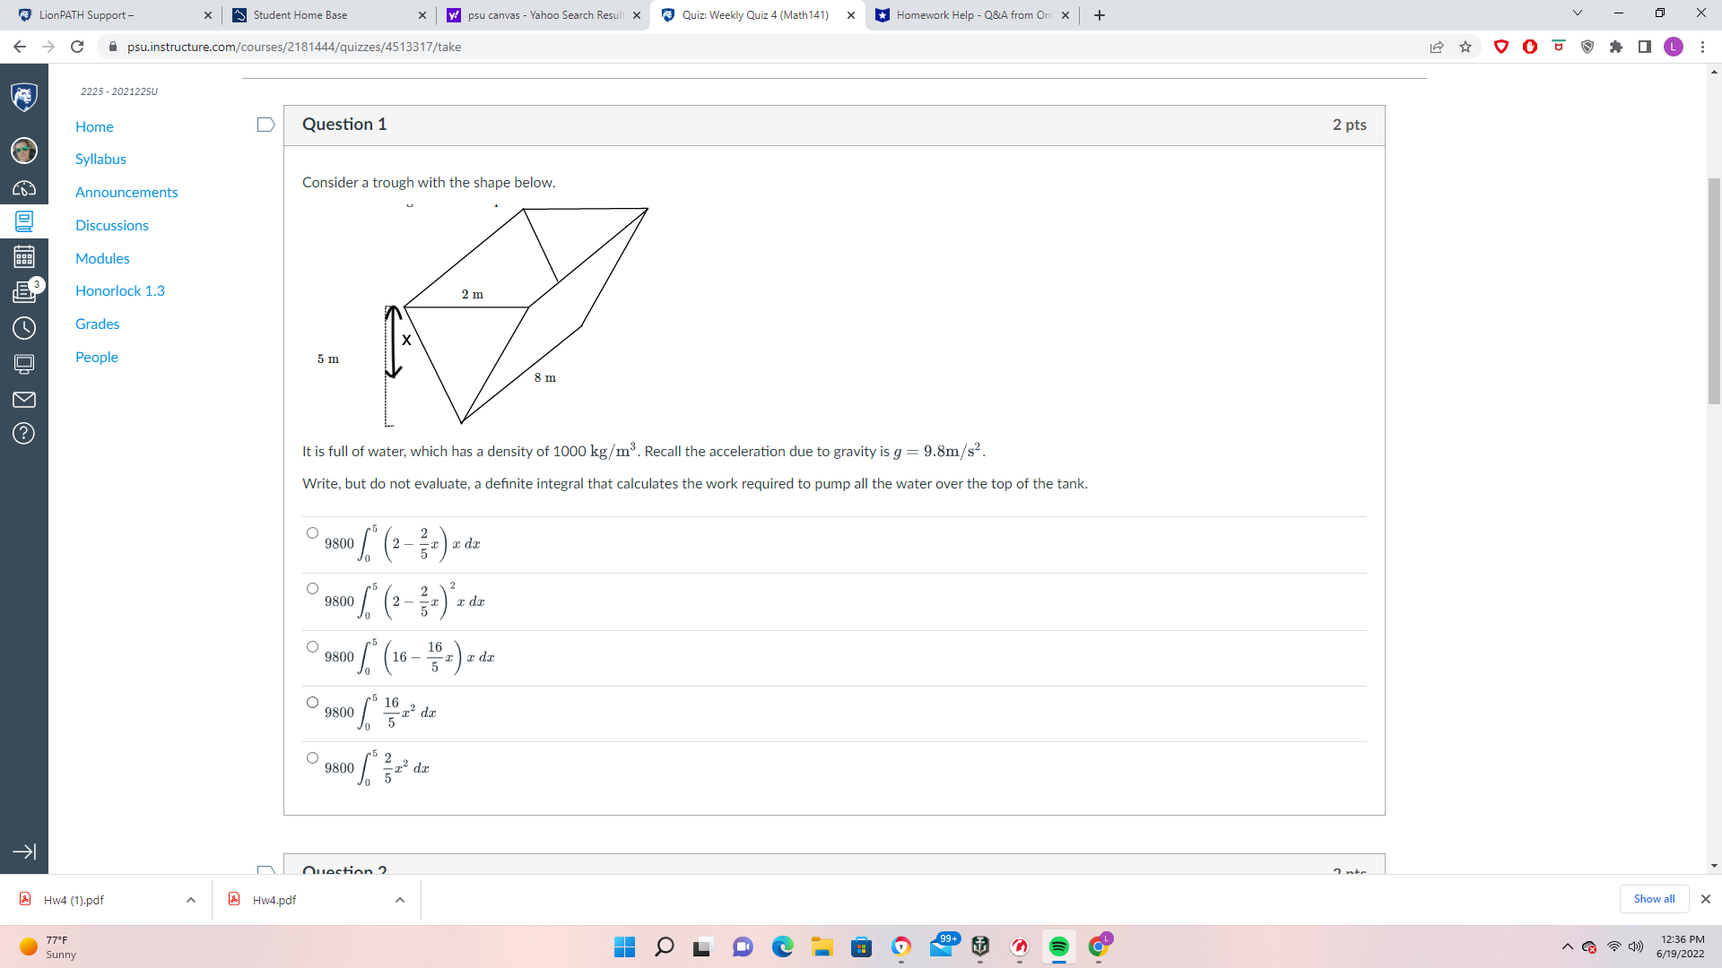
Task: Bookmark the page with the star icon
Action: [x=1466, y=47]
